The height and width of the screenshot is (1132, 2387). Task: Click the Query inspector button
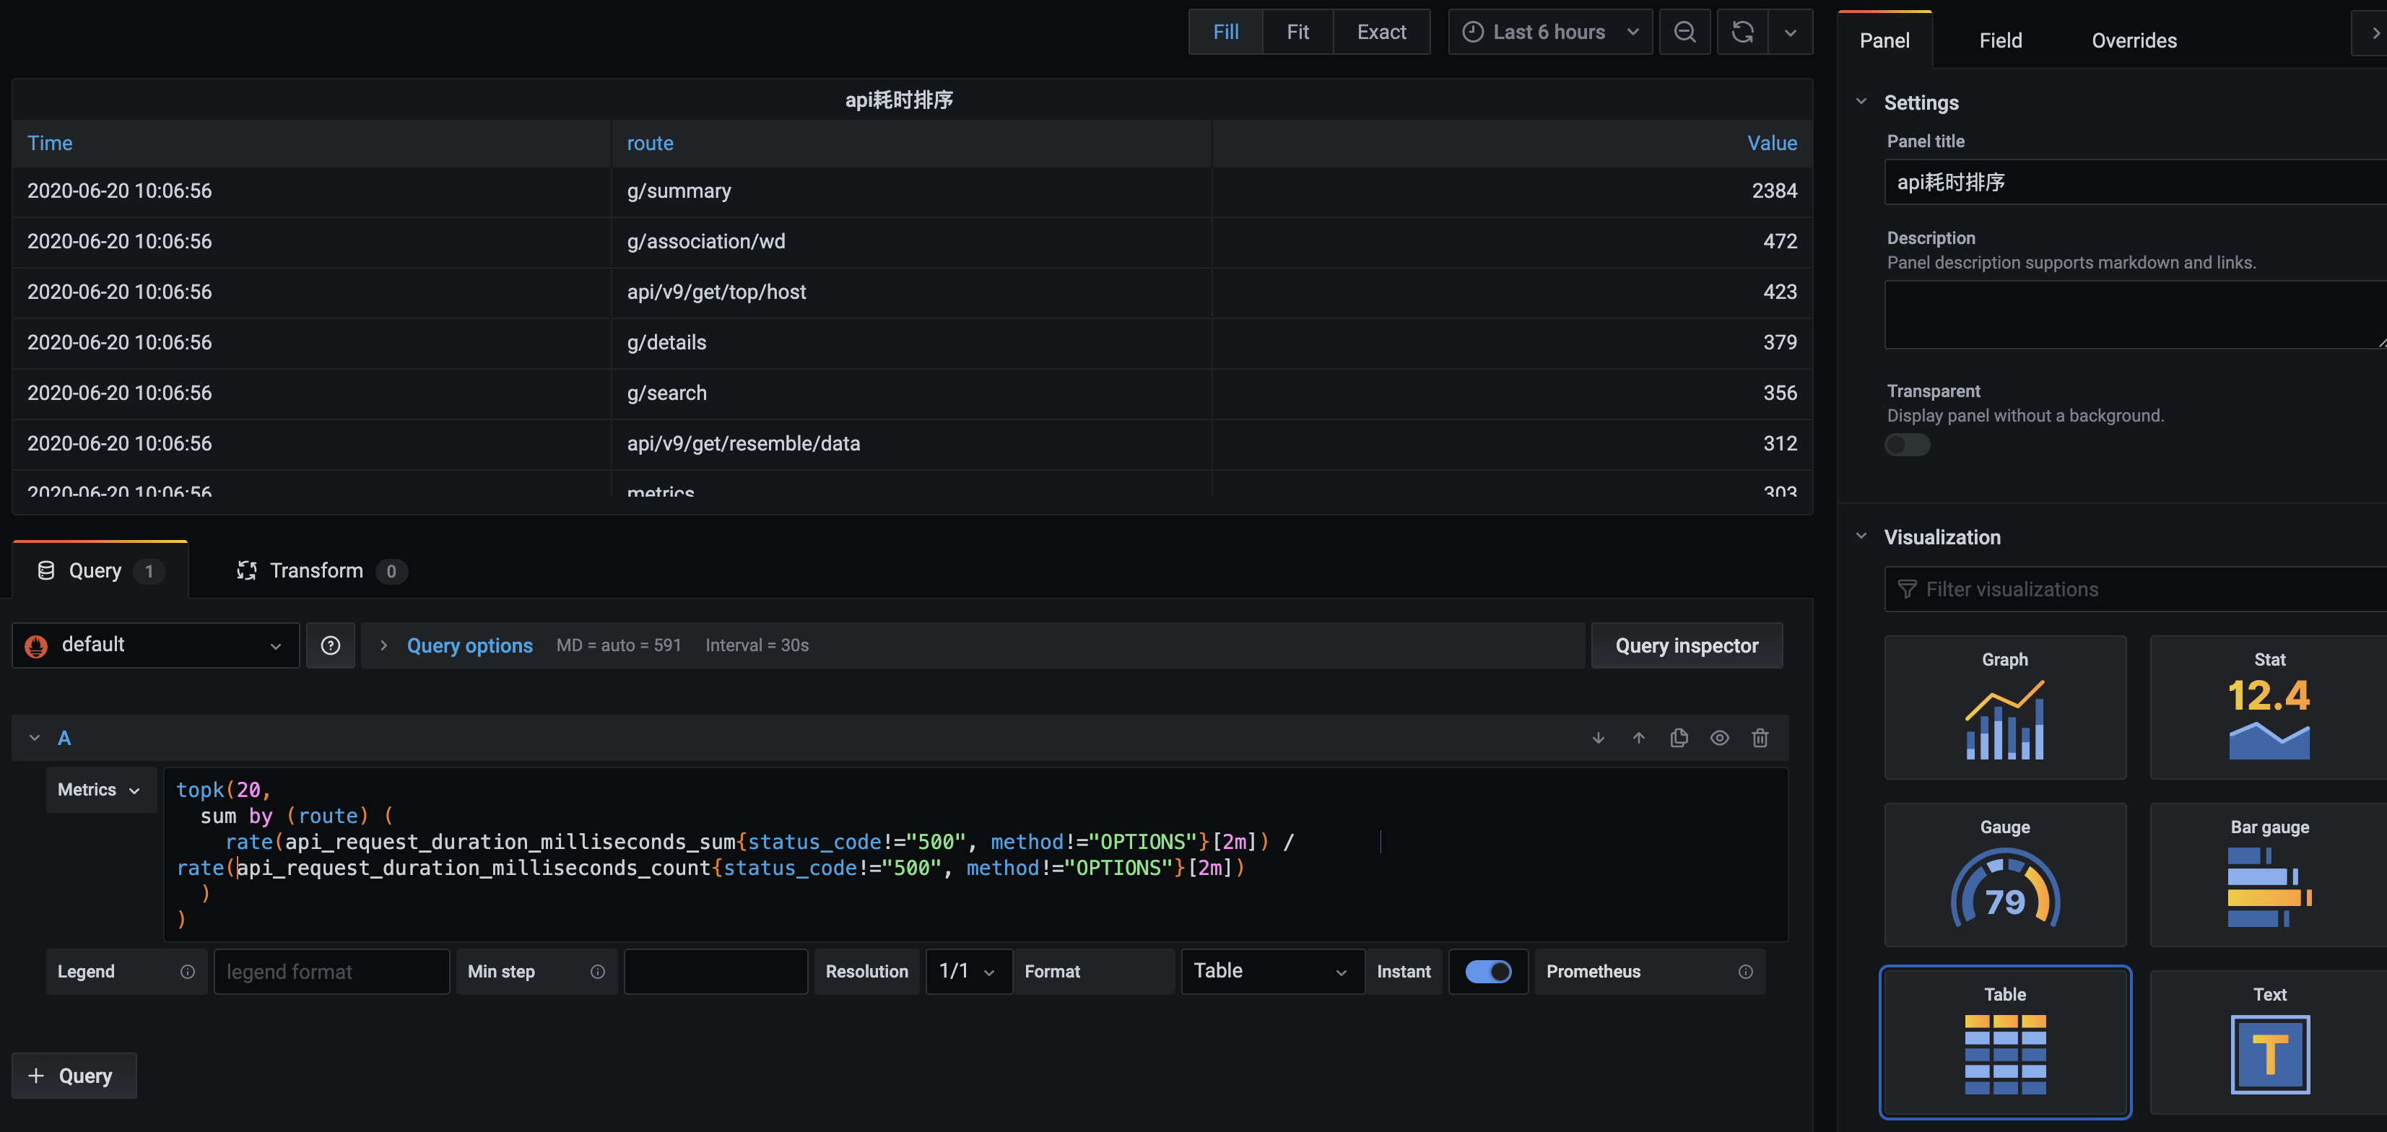click(x=1685, y=645)
